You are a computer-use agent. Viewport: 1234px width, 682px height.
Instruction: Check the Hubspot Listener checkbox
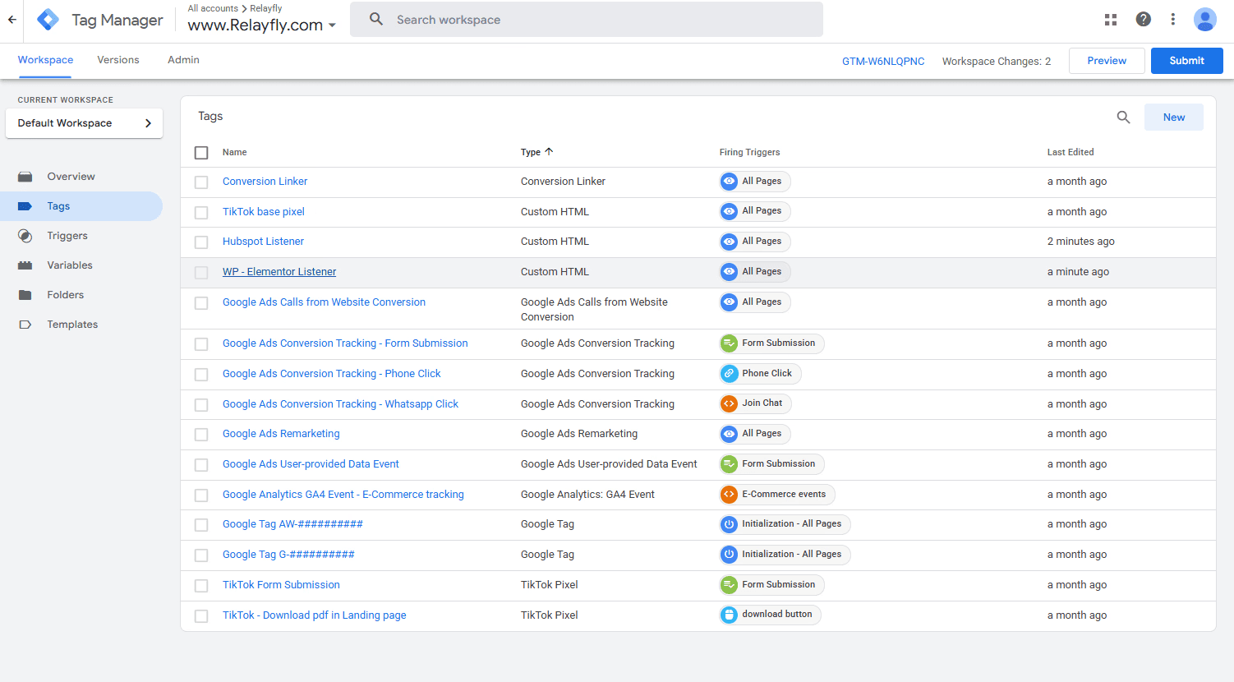[x=201, y=242]
